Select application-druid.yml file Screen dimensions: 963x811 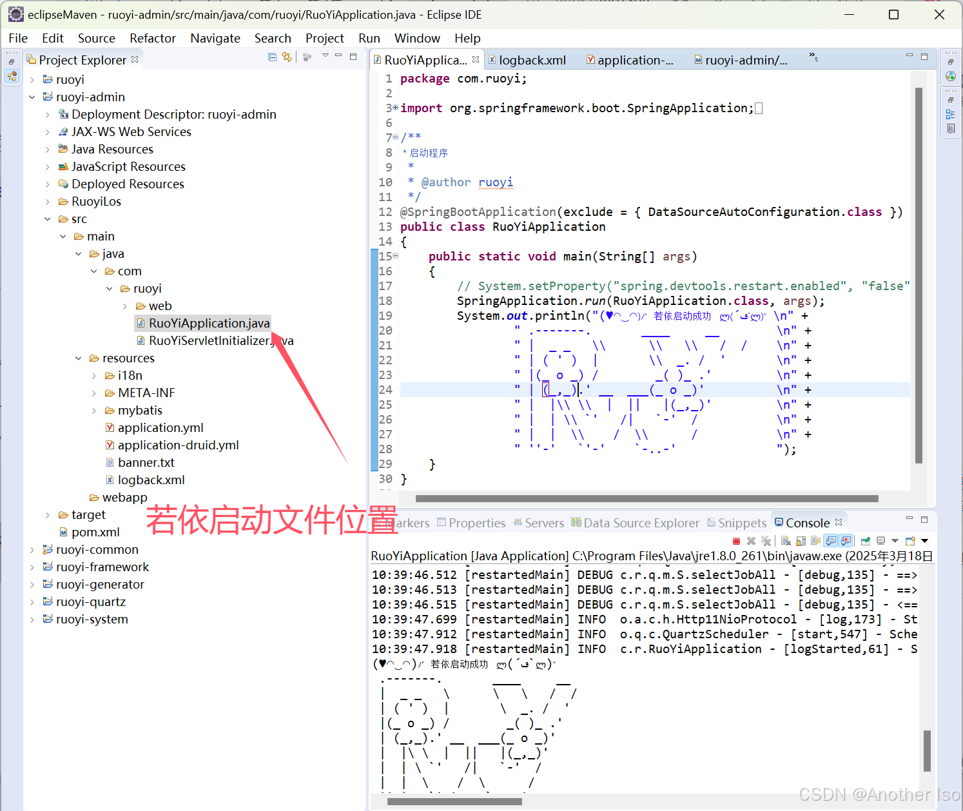click(171, 445)
